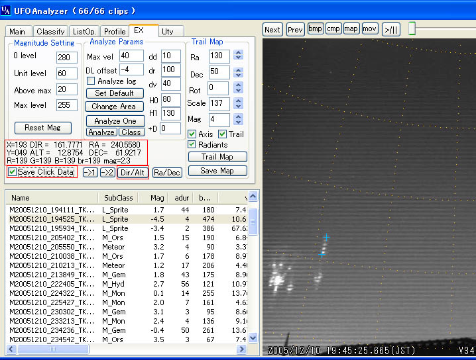Go to the Prev clip
This screenshot has width=476, height=360.
pos(295,29)
